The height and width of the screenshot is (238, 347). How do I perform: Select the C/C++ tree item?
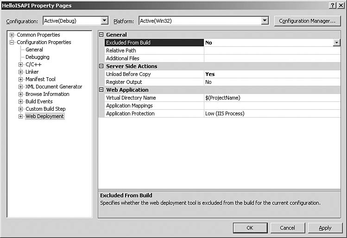point(33,64)
